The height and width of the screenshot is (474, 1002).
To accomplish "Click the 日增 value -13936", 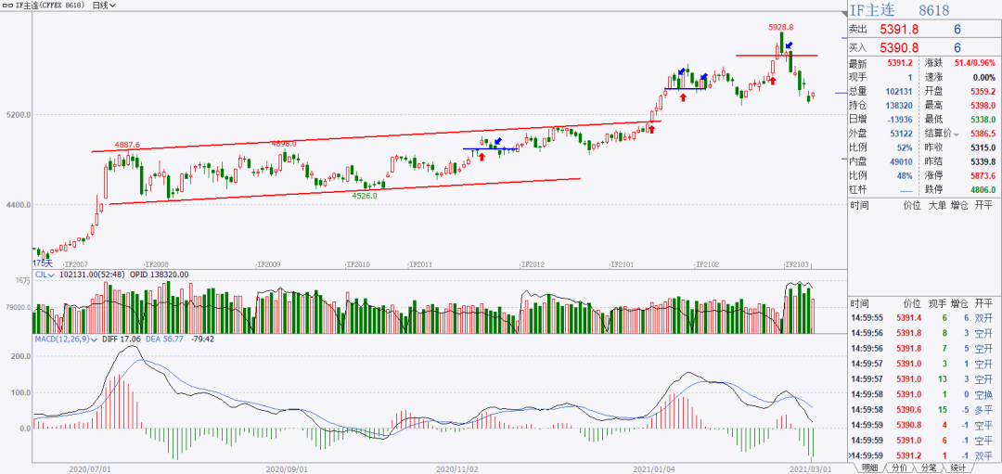I will (x=900, y=120).
